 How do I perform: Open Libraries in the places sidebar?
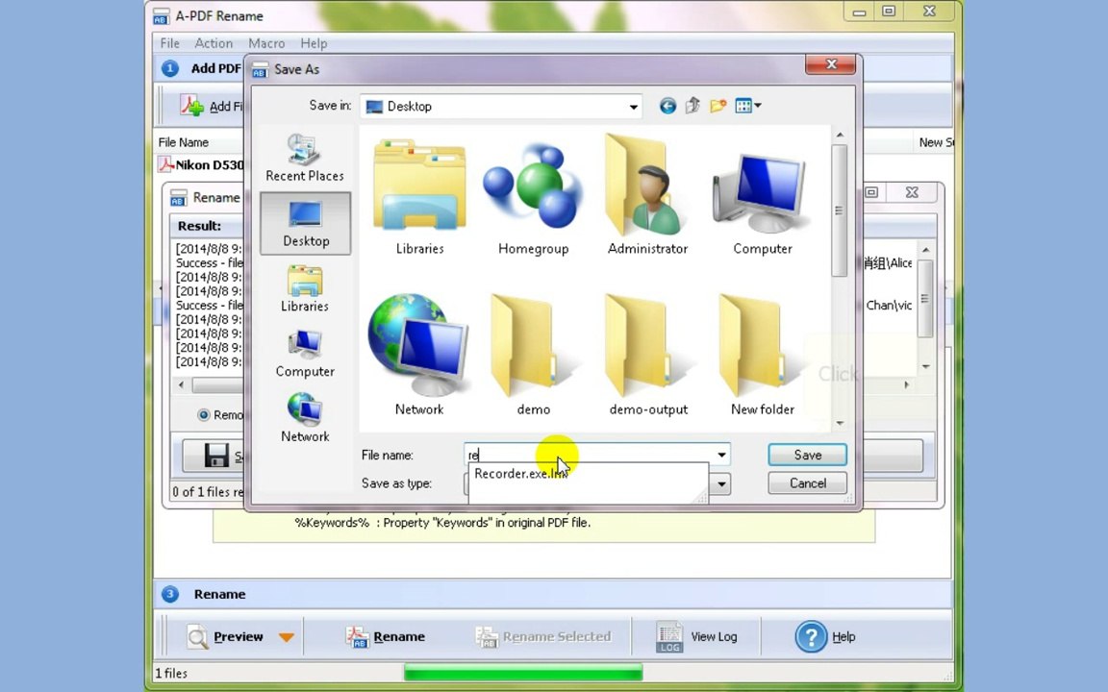[305, 288]
